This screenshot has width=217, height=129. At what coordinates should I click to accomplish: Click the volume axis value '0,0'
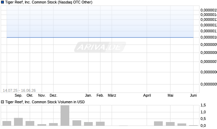click(203, 126)
